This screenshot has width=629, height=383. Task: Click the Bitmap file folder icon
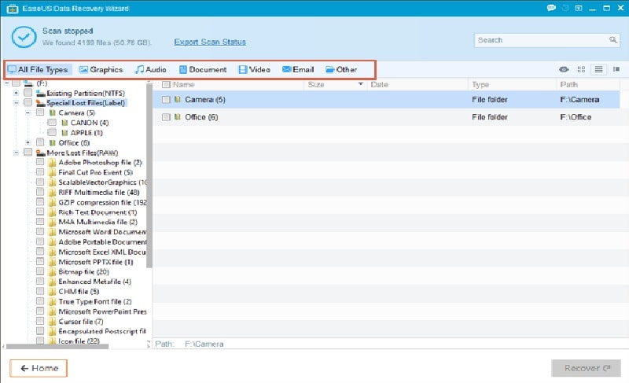(x=52, y=272)
